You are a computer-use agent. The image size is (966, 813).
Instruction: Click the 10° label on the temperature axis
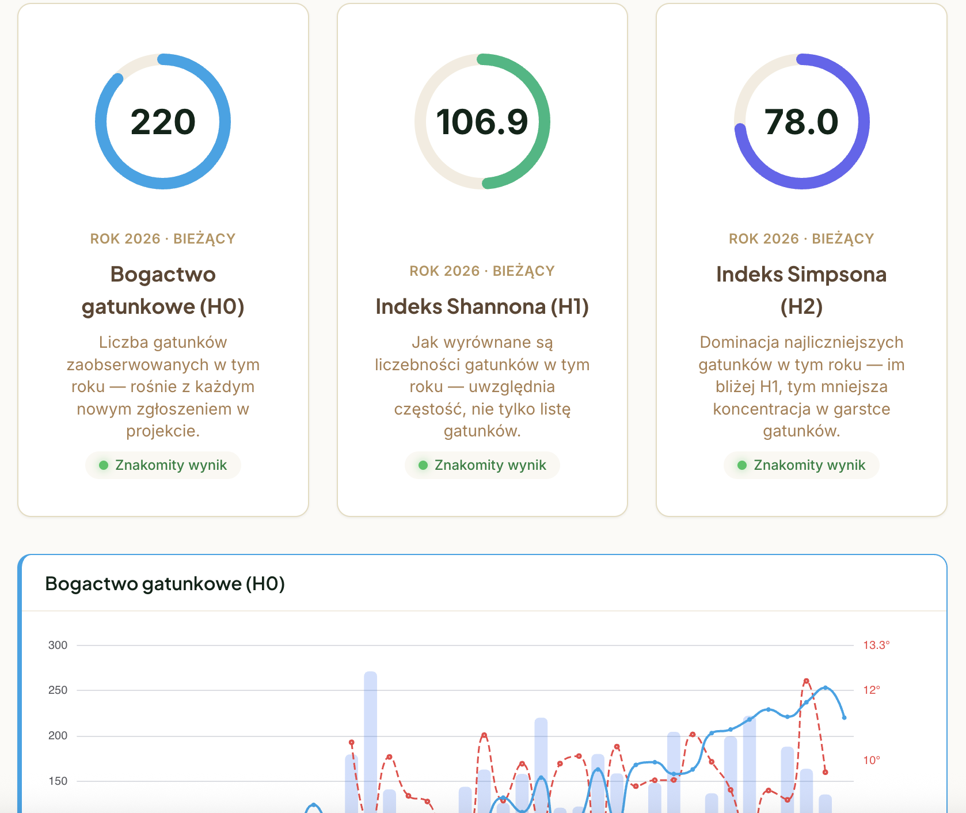tap(872, 761)
